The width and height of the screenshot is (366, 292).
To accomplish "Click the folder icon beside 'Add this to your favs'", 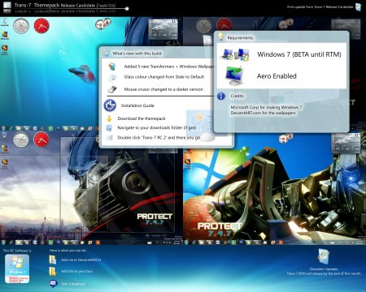I will click(x=53, y=271).
